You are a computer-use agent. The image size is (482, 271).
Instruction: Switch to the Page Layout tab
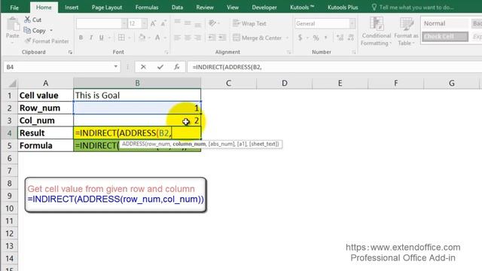(107, 8)
